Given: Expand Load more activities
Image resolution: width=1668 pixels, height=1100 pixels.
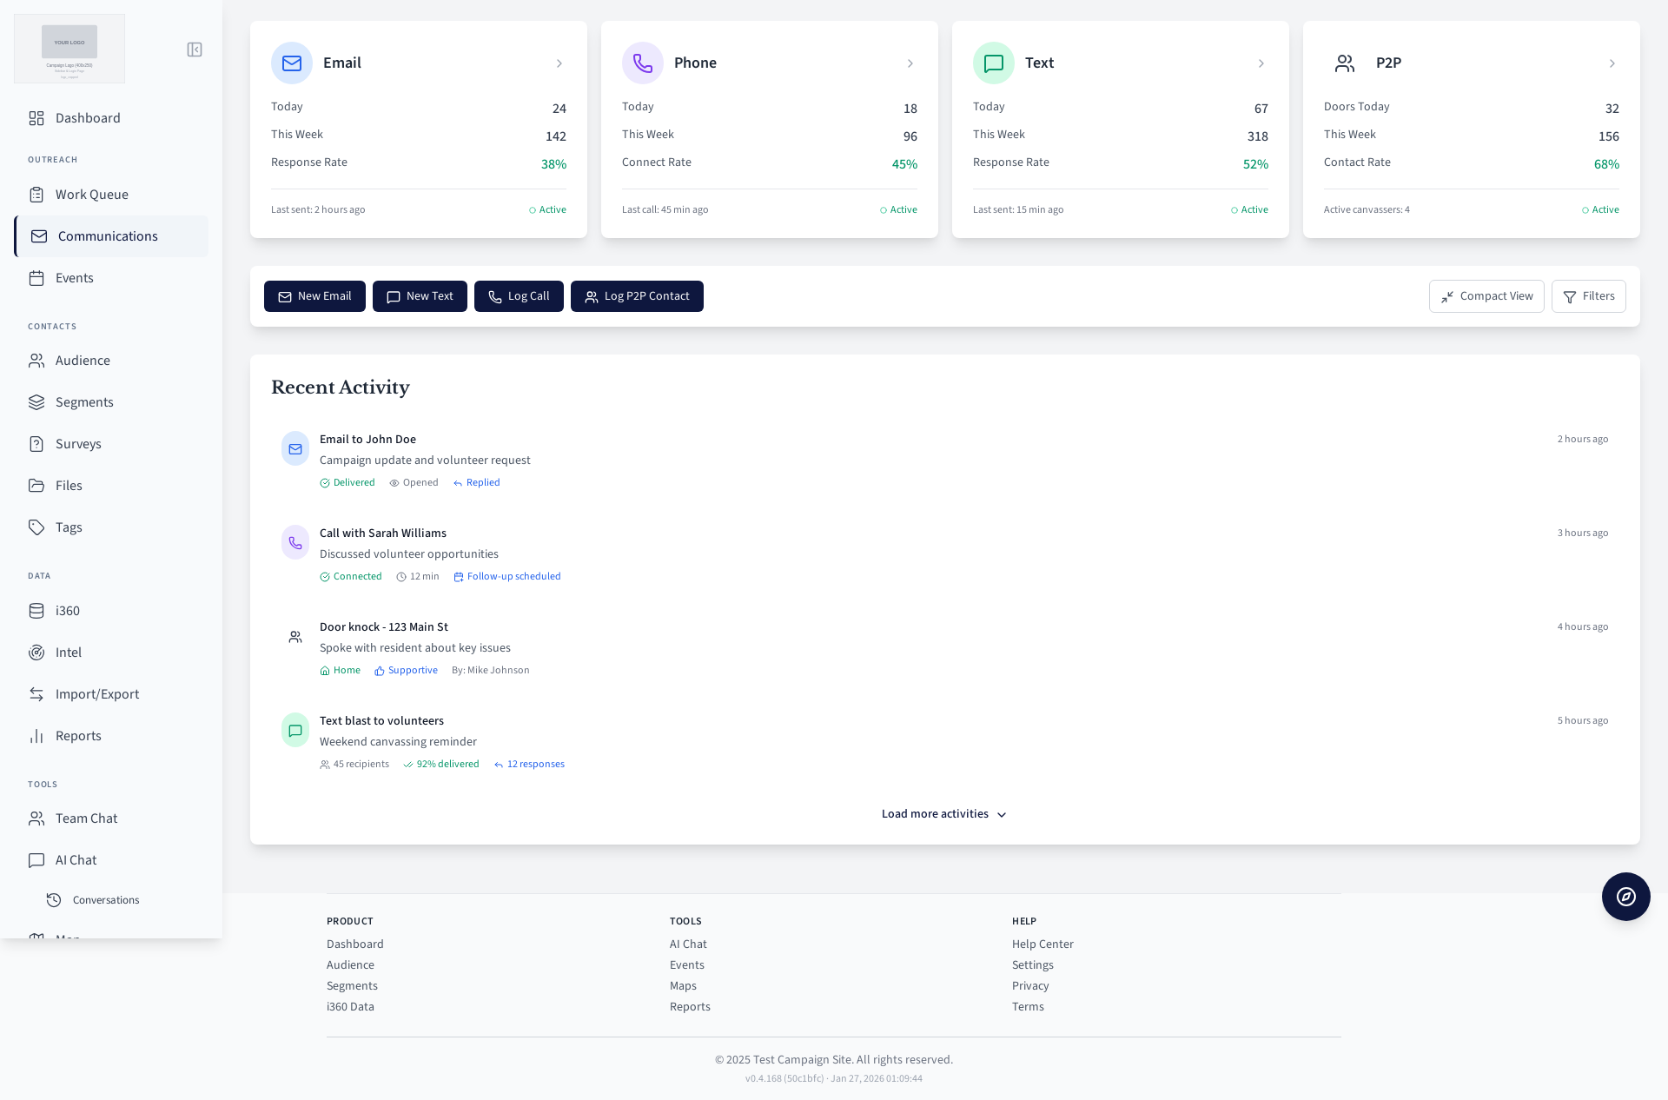Looking at the screenshot, I should point(943,814).
